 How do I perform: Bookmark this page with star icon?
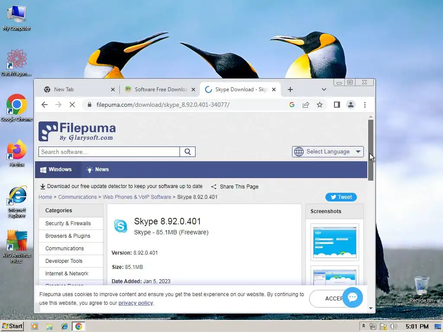pyautogui.click(x=320, y=105)
